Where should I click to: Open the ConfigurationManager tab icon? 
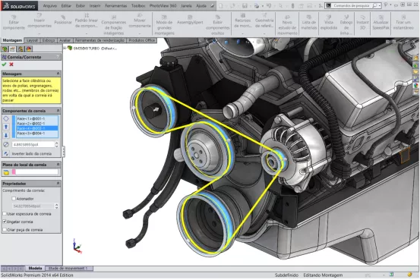point(21,49)
